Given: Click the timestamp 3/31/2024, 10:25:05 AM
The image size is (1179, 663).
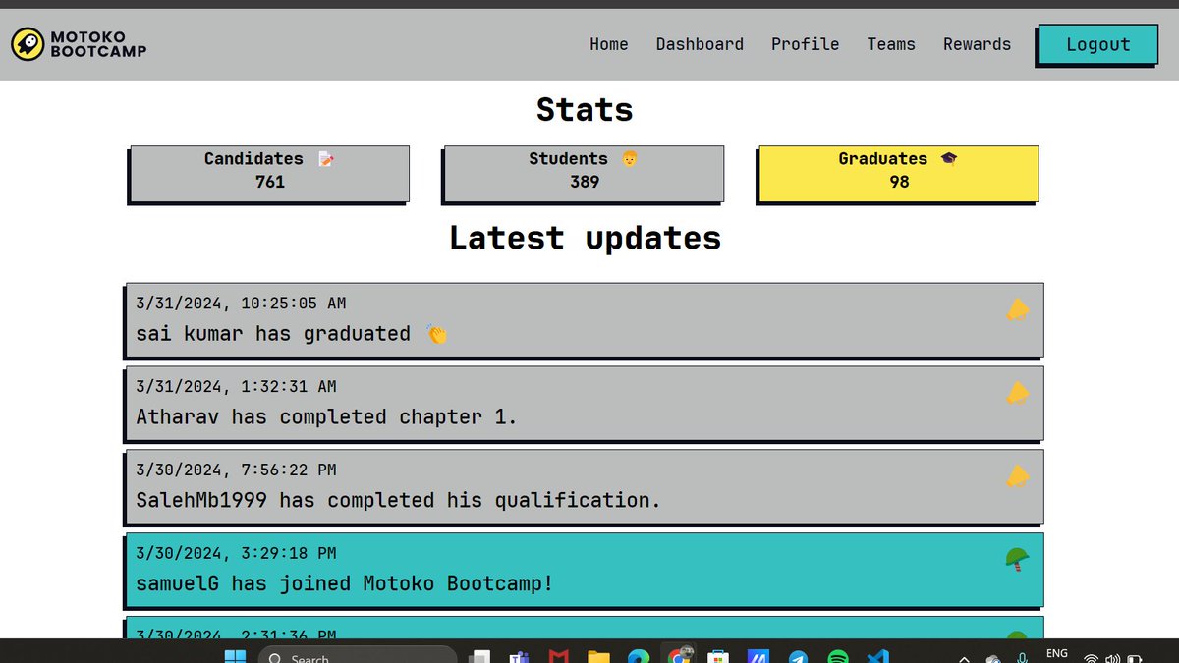Looking at the screenshot, I should tap(241, 304).
